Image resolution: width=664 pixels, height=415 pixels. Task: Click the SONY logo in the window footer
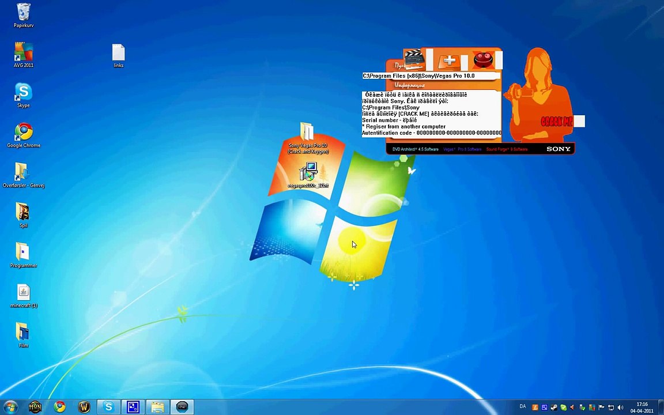558,149
